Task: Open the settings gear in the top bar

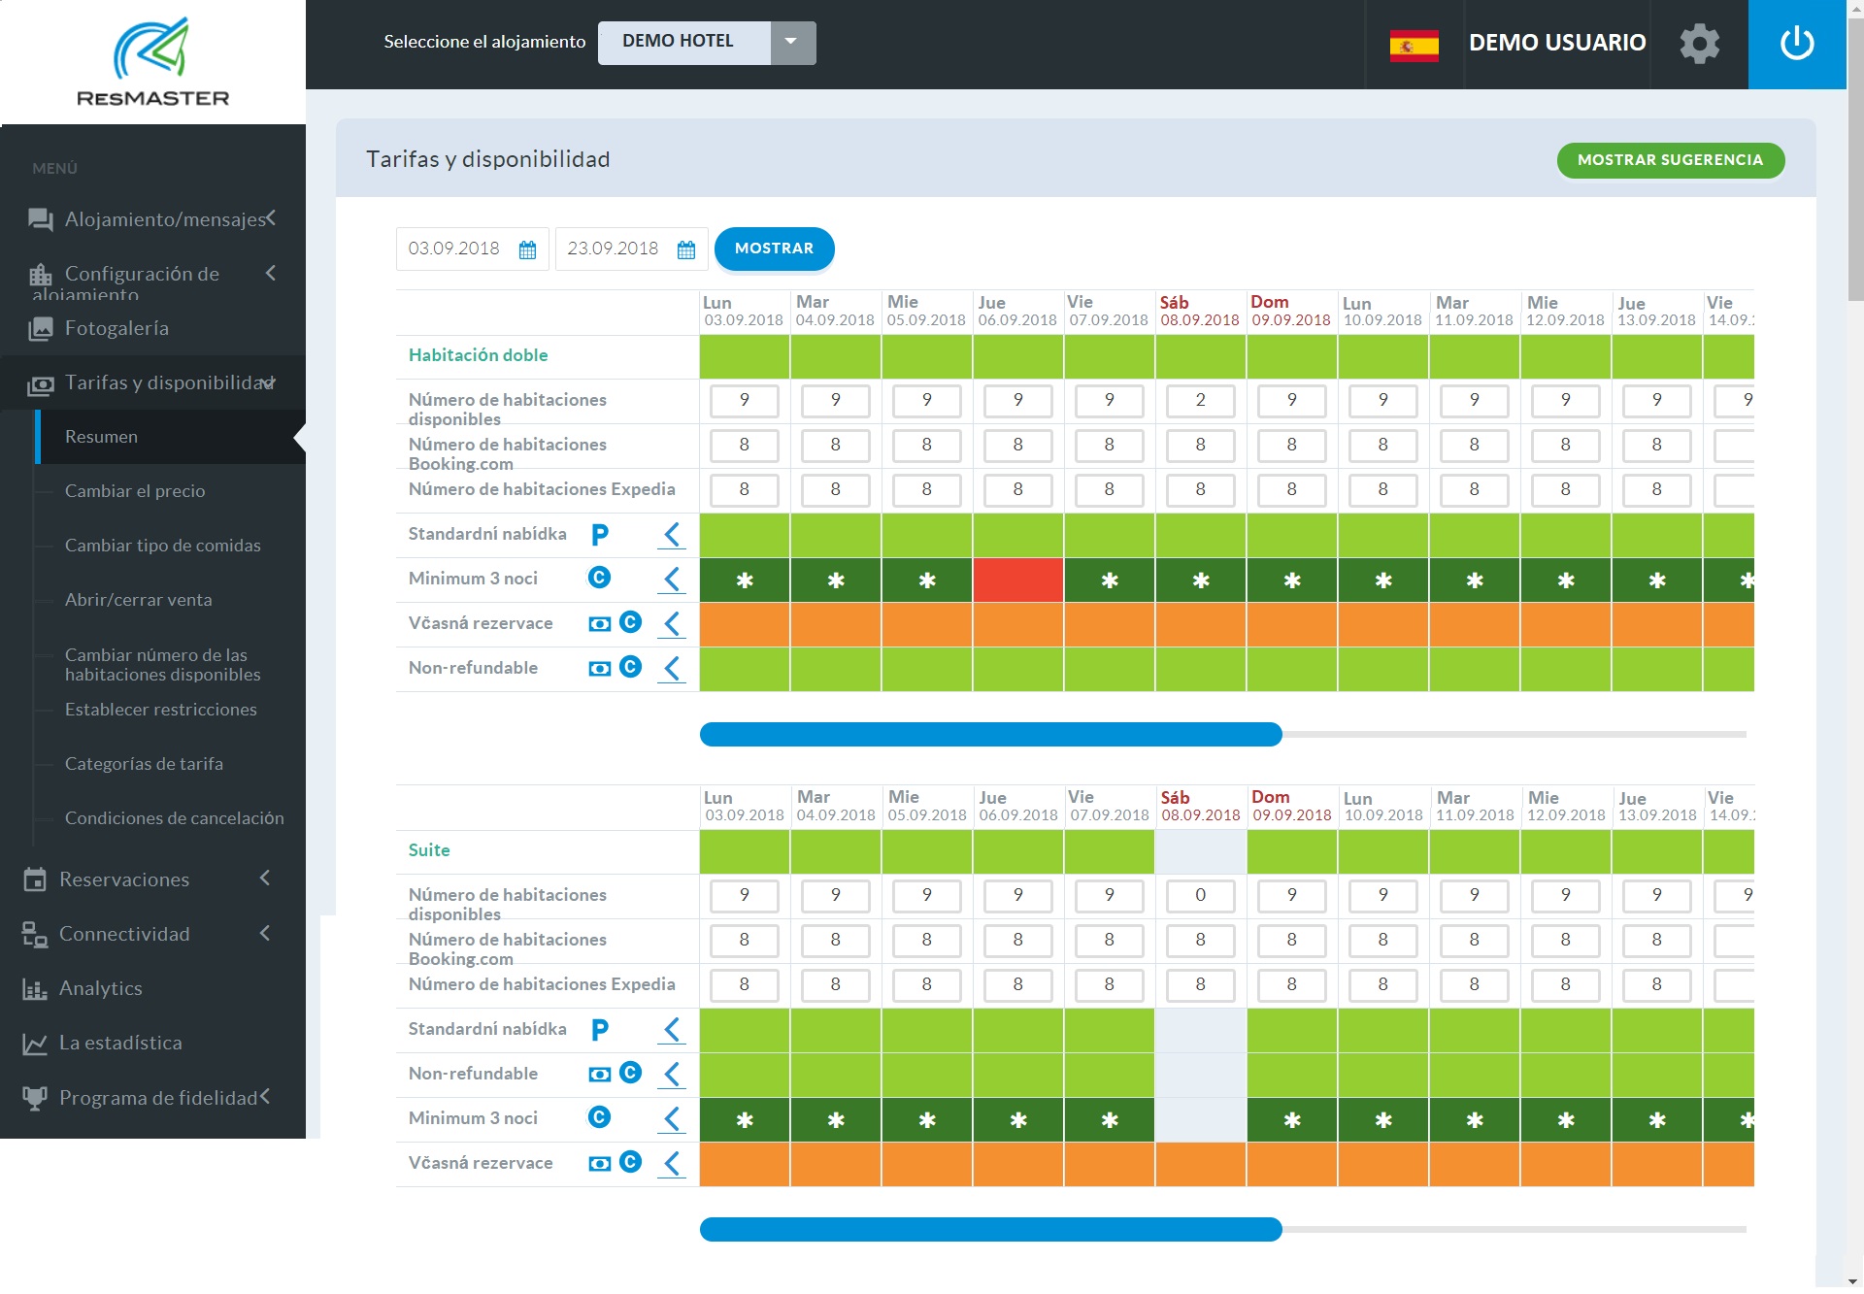Action: [x=1699, y=44]
